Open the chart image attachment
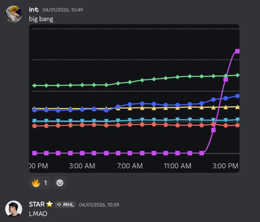This screenshot has width=260, height=222. pos(134,98)
